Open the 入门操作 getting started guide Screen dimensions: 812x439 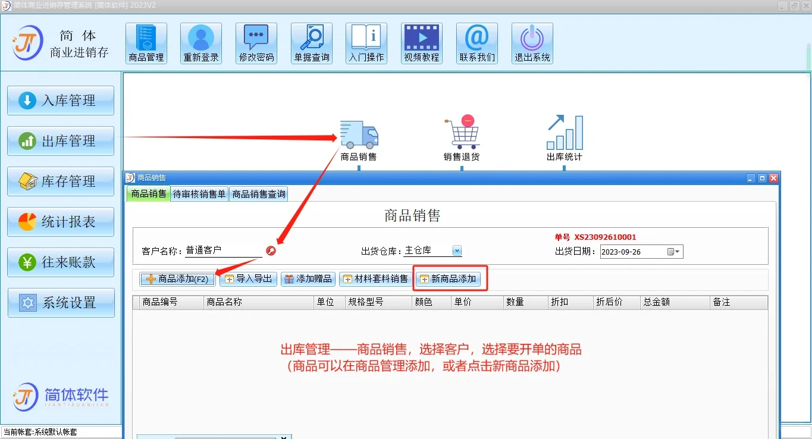366,42
